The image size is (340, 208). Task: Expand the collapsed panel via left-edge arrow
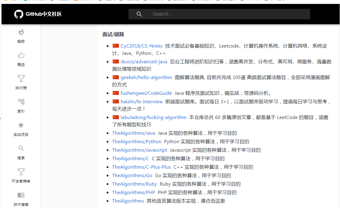(x=1, y=119)
